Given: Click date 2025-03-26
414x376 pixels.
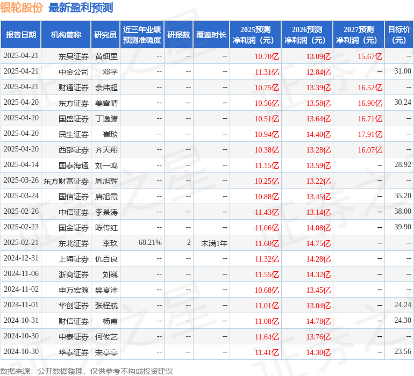Looking at the screenshot, I should click(21, 180).
